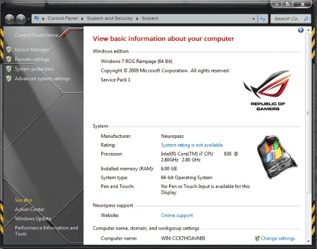Image resolution: width=317 pixels, height=249 pixels.
Task: Click the Service Pack 1 text
Action: tap(115, 80)
